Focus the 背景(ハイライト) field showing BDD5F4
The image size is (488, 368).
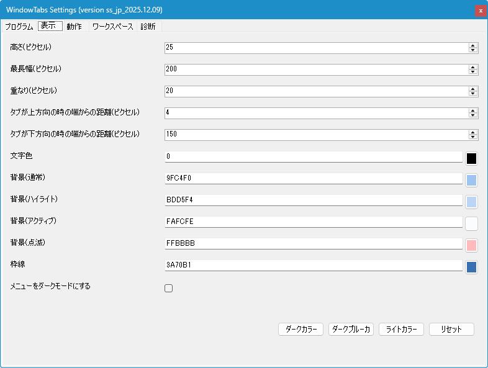pos(314,200)
